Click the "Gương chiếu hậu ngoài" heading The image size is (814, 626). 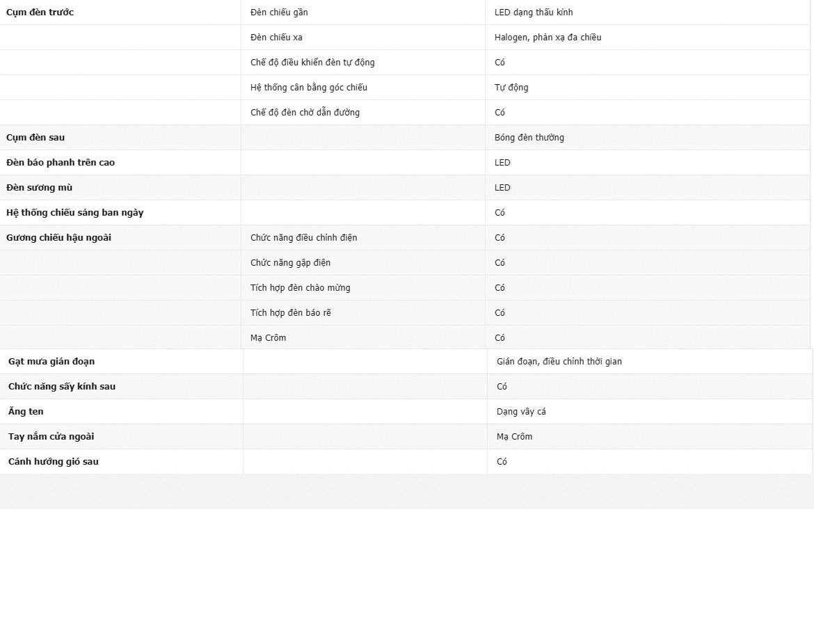pyautogui.click(x=58, y=238)
